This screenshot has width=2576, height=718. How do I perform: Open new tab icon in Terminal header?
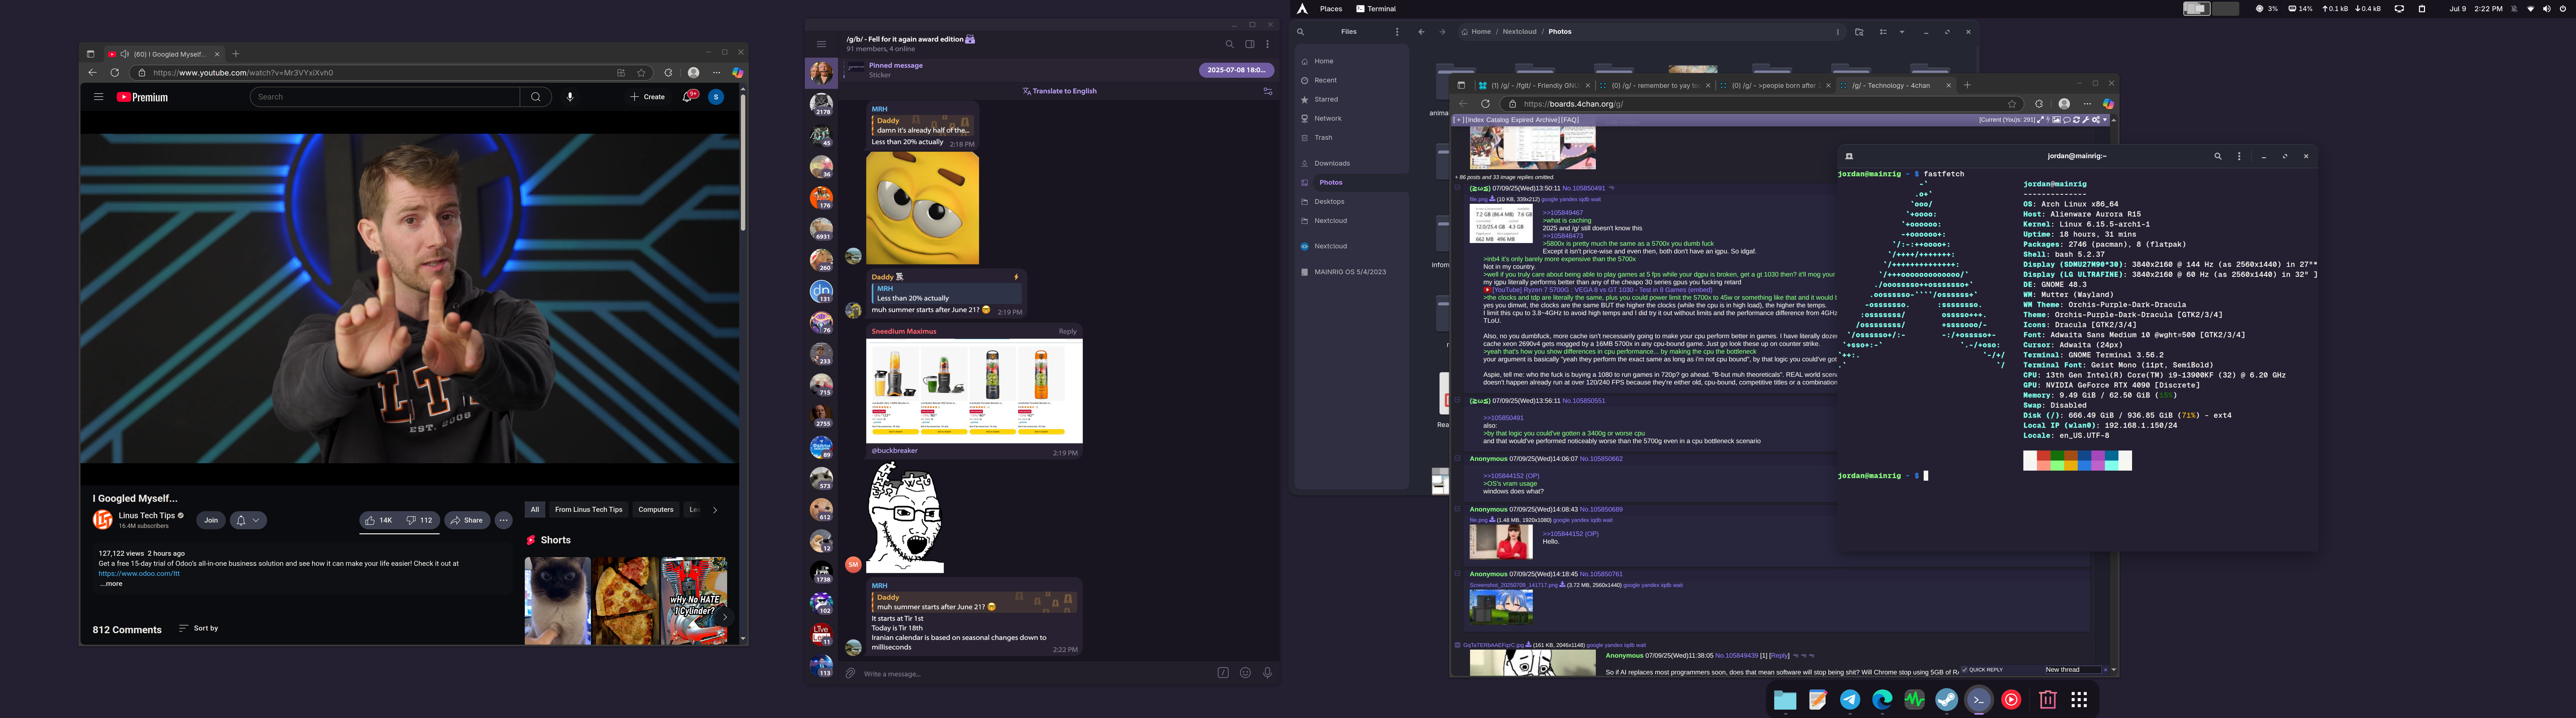[1849, 156]
